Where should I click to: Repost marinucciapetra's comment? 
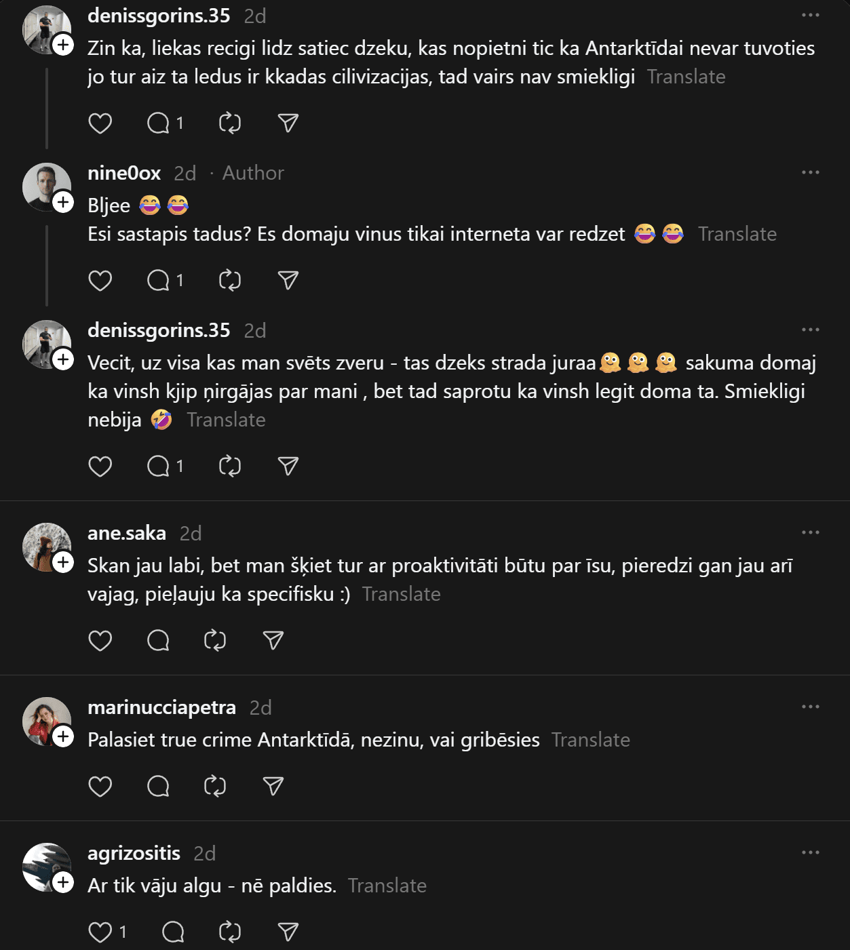point(215,787)
